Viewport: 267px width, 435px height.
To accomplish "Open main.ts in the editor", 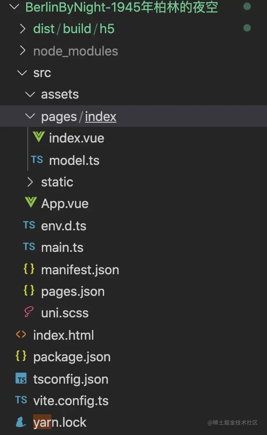I will (x=62, y=247).
